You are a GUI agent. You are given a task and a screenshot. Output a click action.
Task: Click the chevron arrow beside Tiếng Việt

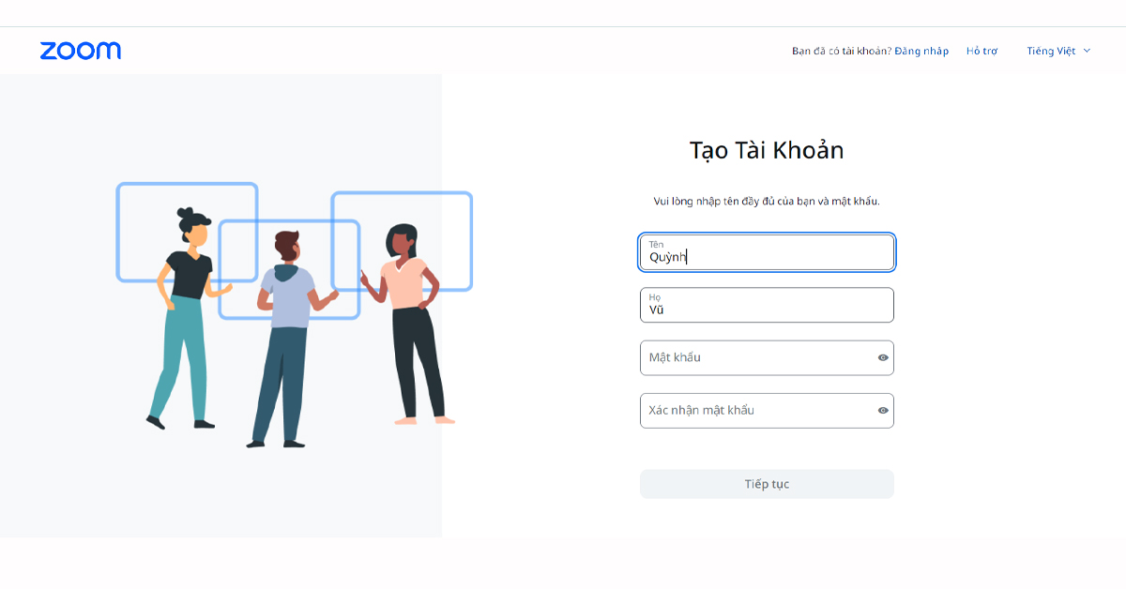pyautogui.click(x=1087, y=51)
